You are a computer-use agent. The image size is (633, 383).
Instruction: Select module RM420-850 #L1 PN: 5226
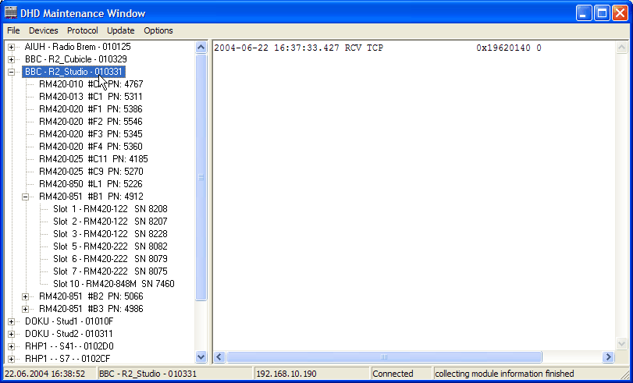click(x=91, y=184)
